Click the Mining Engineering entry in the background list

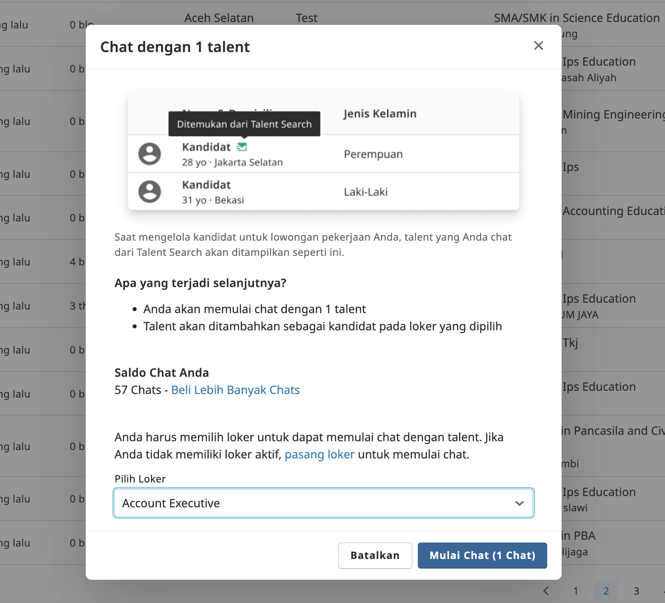point(613,115)
